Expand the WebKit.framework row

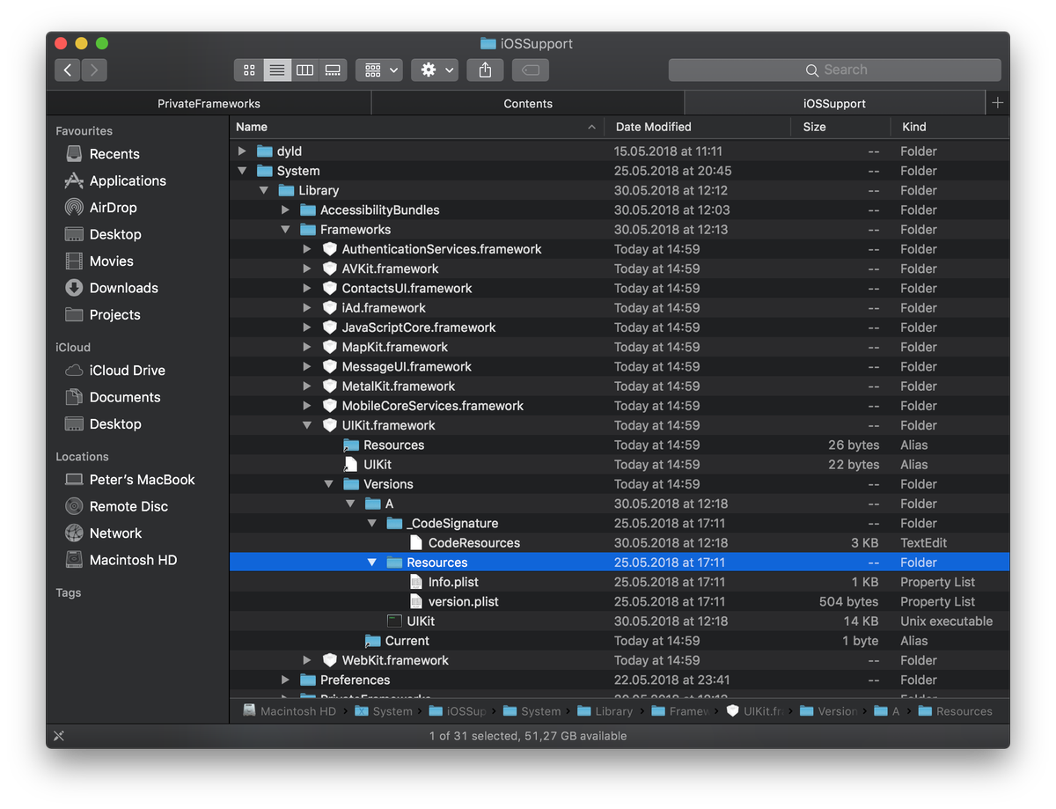click(x=306, y=660)
